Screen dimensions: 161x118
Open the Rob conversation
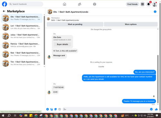coord(22,54)
